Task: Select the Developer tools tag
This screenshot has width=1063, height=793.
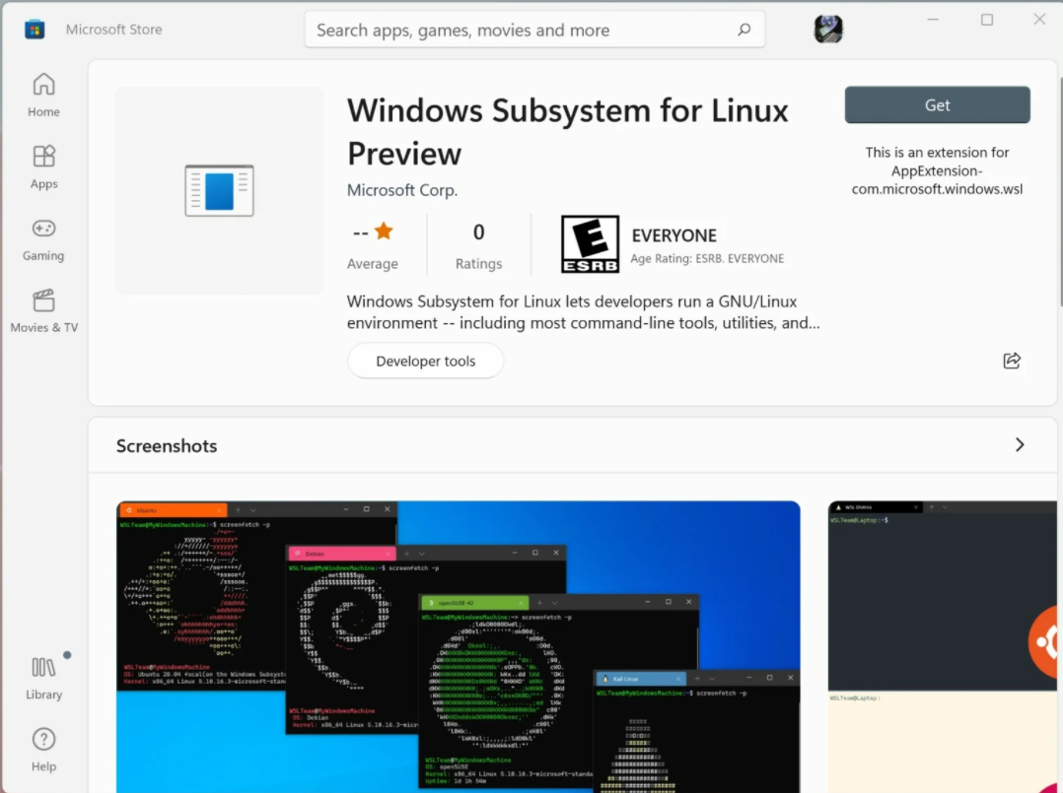Action: 425,361
